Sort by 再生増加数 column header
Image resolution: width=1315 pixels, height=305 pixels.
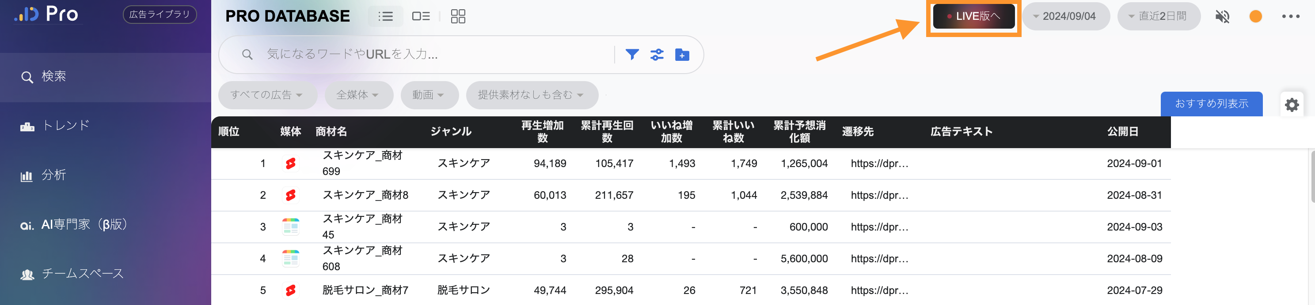click(x=542, y=131)
